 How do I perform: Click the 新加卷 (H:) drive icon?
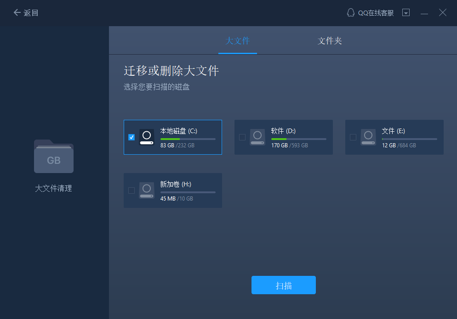click(147, 190)
